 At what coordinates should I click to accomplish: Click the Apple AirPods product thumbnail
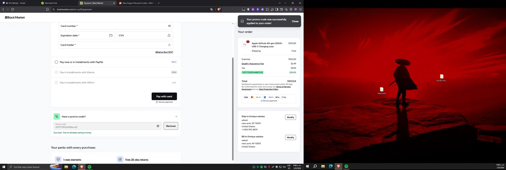[245, 45]
